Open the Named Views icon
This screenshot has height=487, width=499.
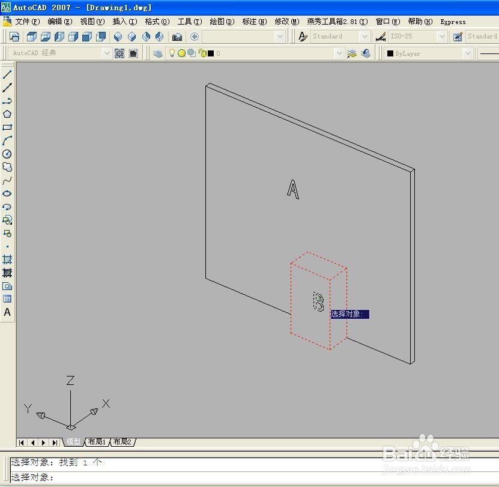(14, 37)
